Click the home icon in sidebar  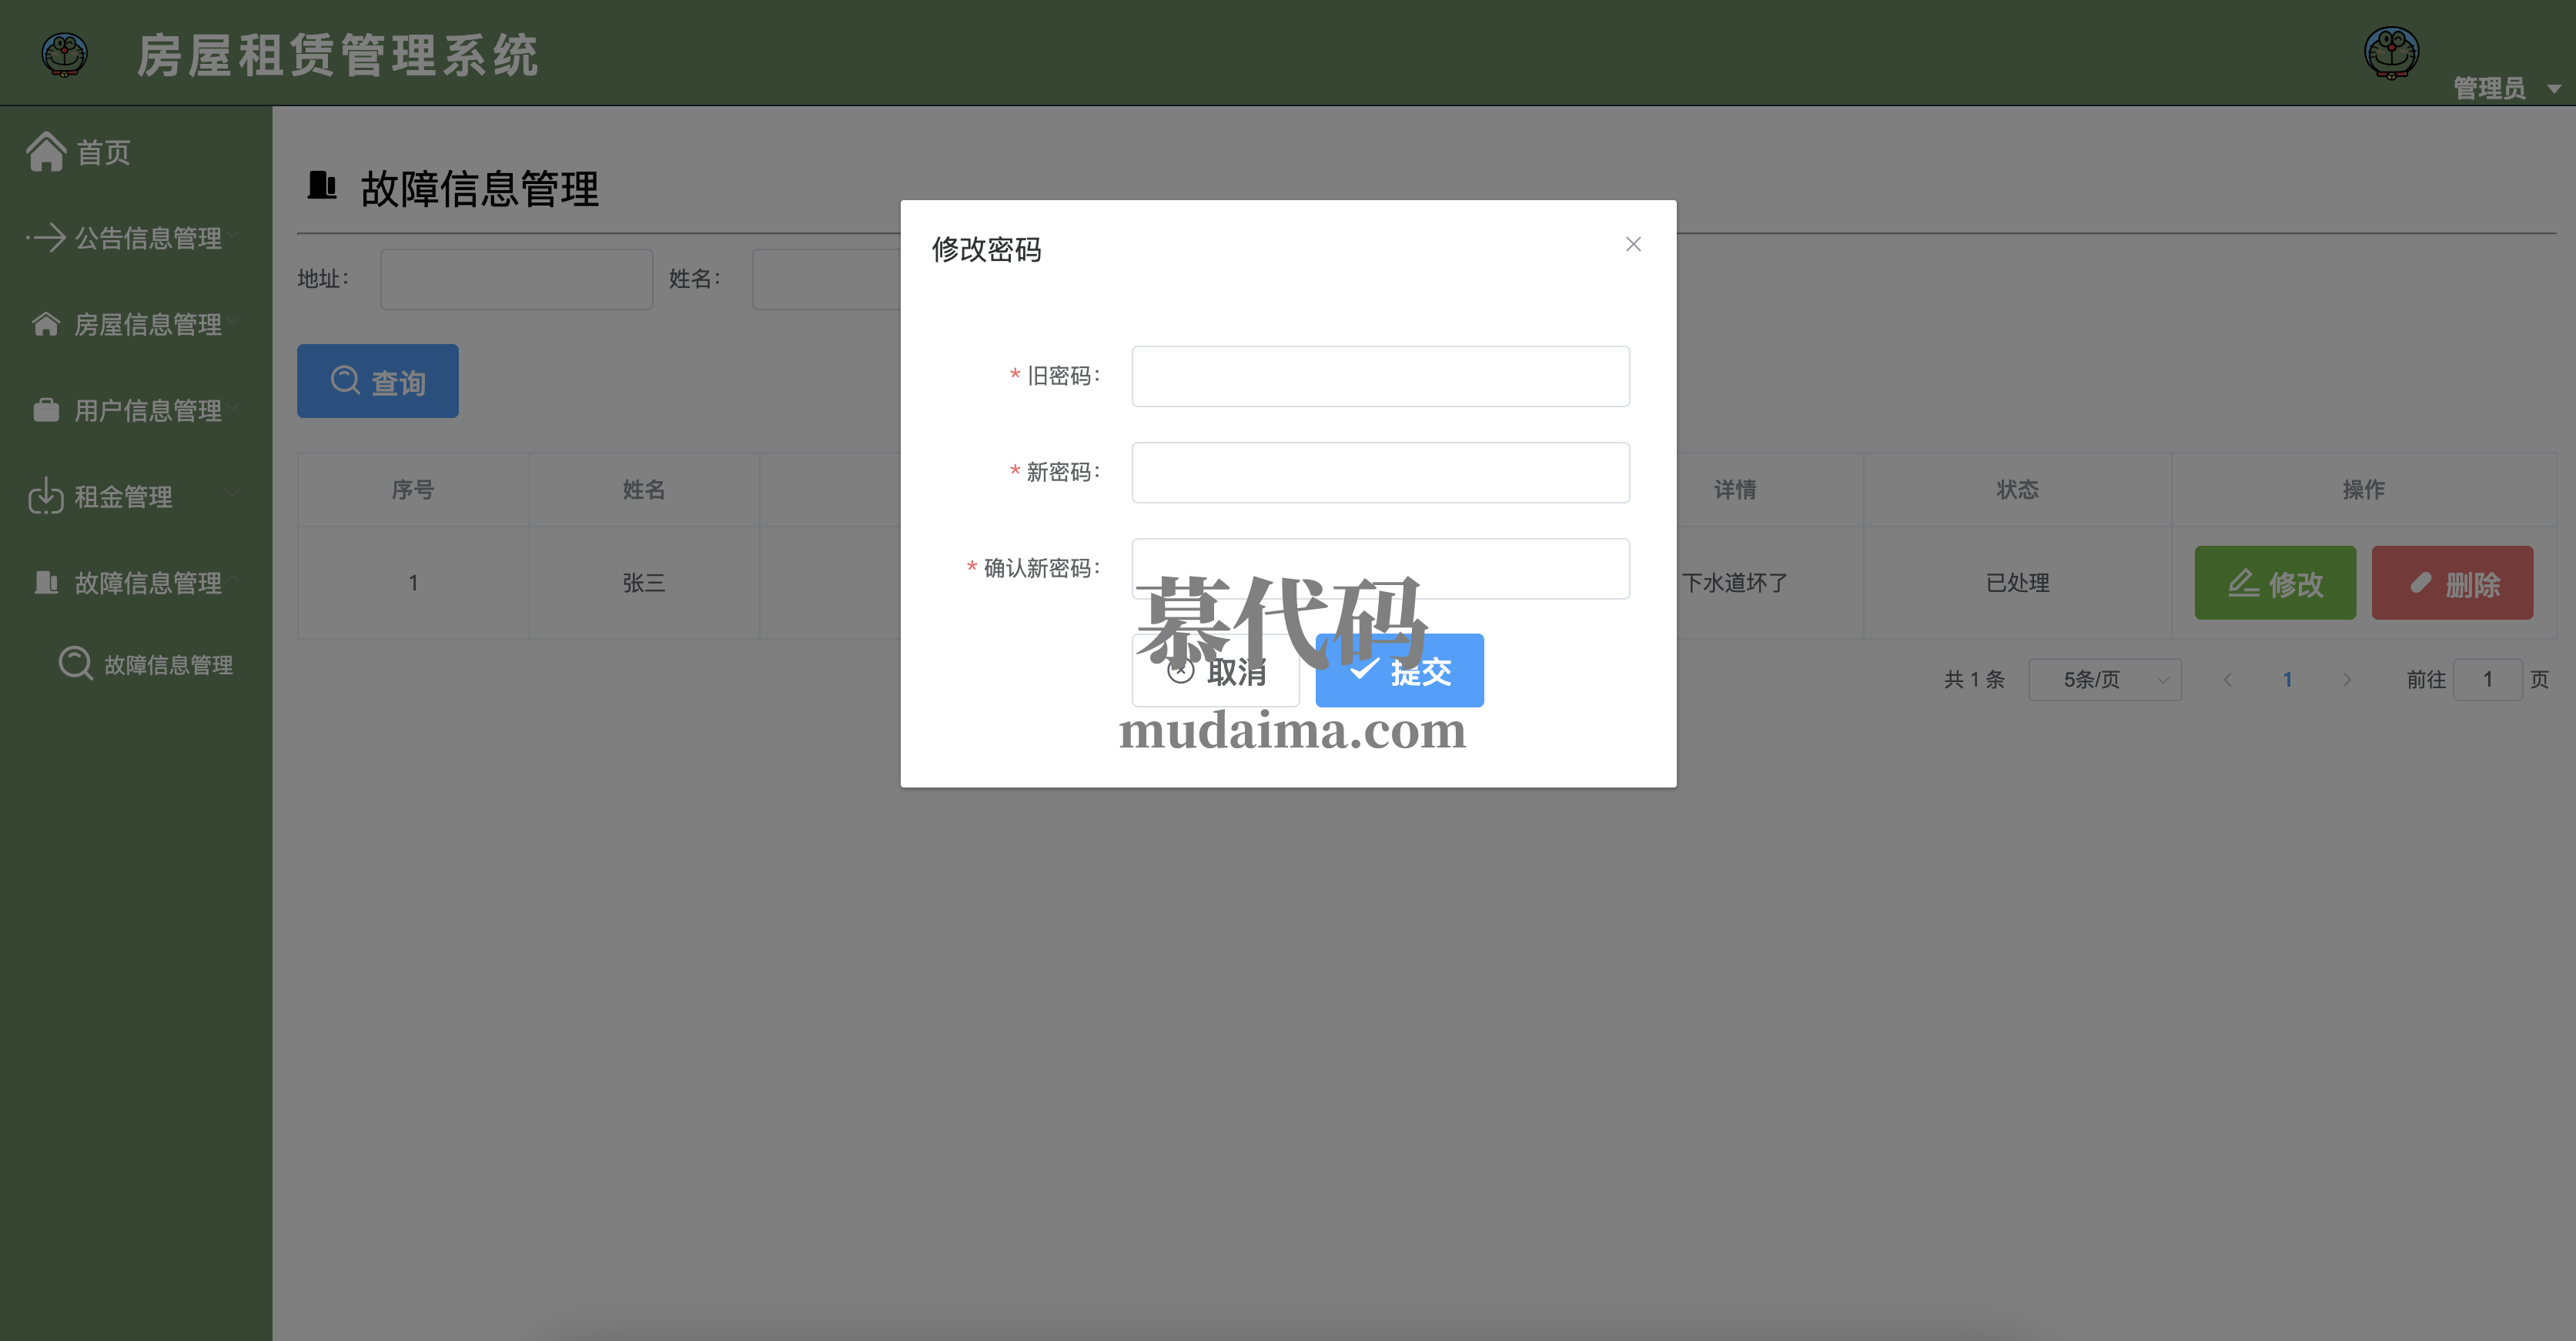46,152
